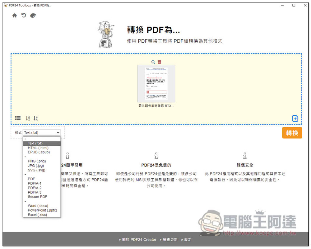Click the undo/back arrow icon
This screenshot has height=249, width=311.
click(x=24, y=15)
